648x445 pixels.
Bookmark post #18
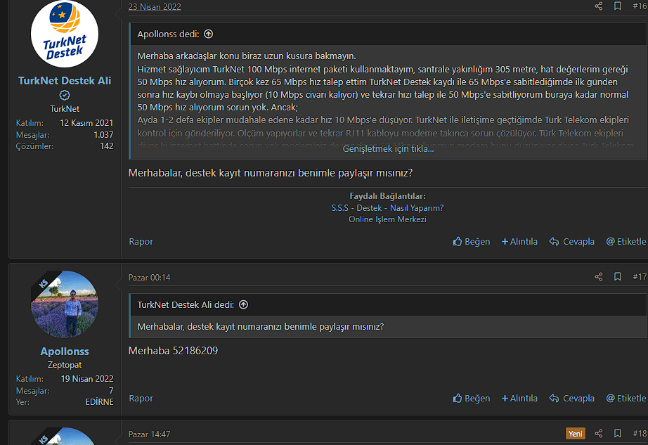pos(617,434)
